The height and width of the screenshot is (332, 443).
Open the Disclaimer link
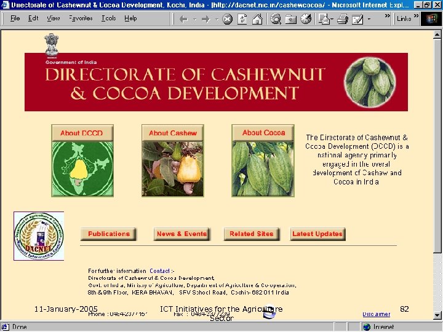tap(377, 314)
